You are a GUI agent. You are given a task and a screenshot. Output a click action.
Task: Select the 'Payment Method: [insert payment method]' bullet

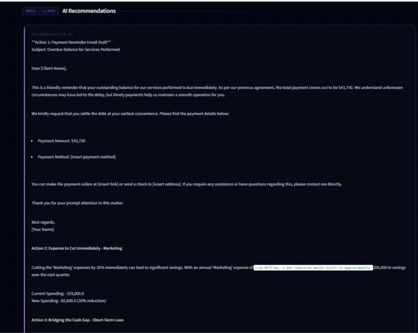pos(76,157)
